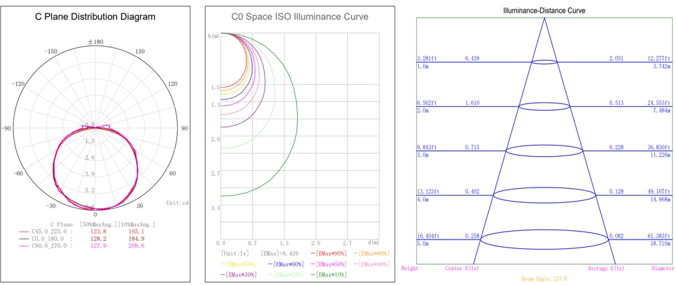
Task: Click the '0.258' center illuminance value
Action: point(472,236)
